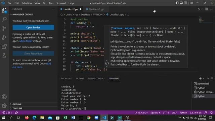Viewport: 215px width, 121px height.
Task: Change indentation via Spaces: 4
Action: click(155, 113)
